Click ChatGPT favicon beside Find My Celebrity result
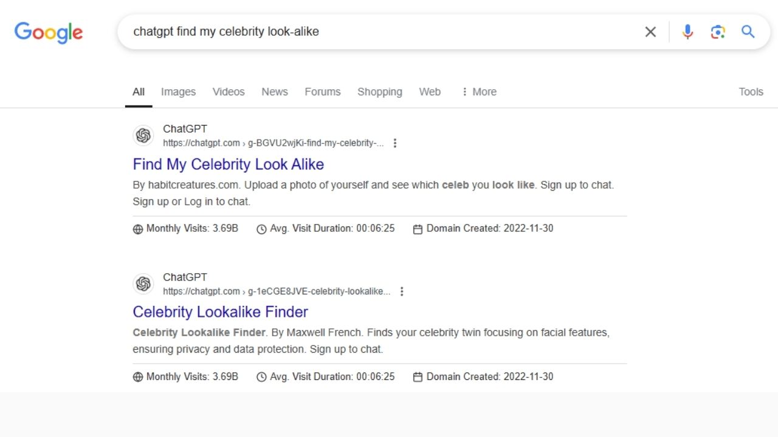This screenshot has width=778, height=437. pyautogui.click(x=143, y=136)
